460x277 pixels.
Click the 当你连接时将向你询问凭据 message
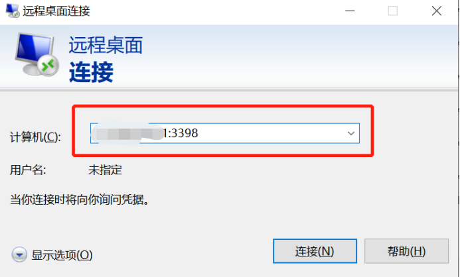(x=80, y=199)
